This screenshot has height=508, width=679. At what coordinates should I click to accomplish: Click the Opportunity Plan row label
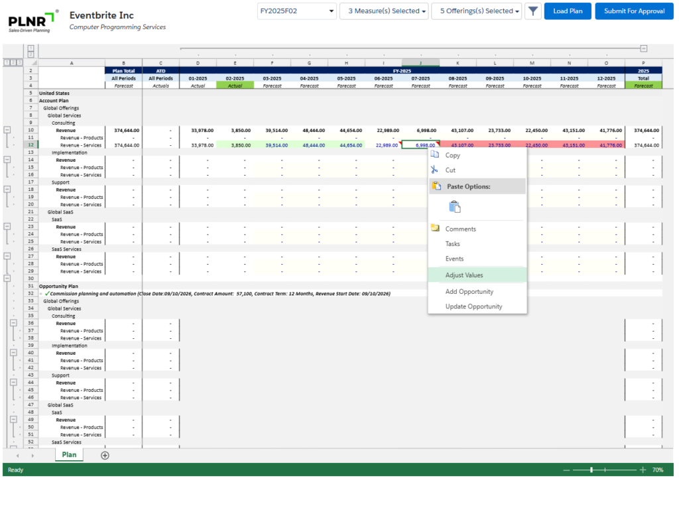[x=58, y=286]
